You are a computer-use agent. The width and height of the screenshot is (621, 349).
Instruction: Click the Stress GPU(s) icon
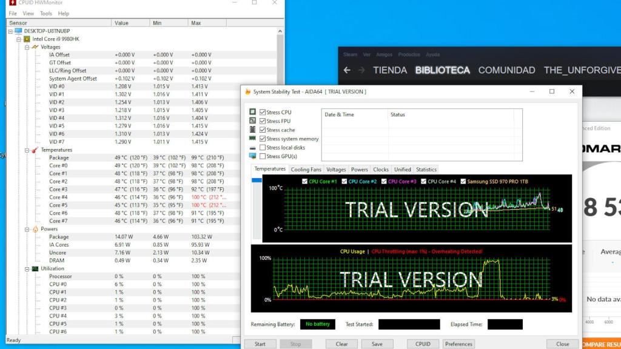click(252, 155)
